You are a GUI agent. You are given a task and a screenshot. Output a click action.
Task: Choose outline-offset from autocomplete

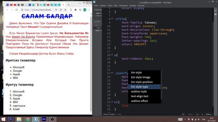(144, 101)
